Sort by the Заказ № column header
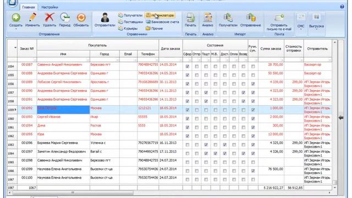Screen dimensions: 352x198 click(27, 48)
